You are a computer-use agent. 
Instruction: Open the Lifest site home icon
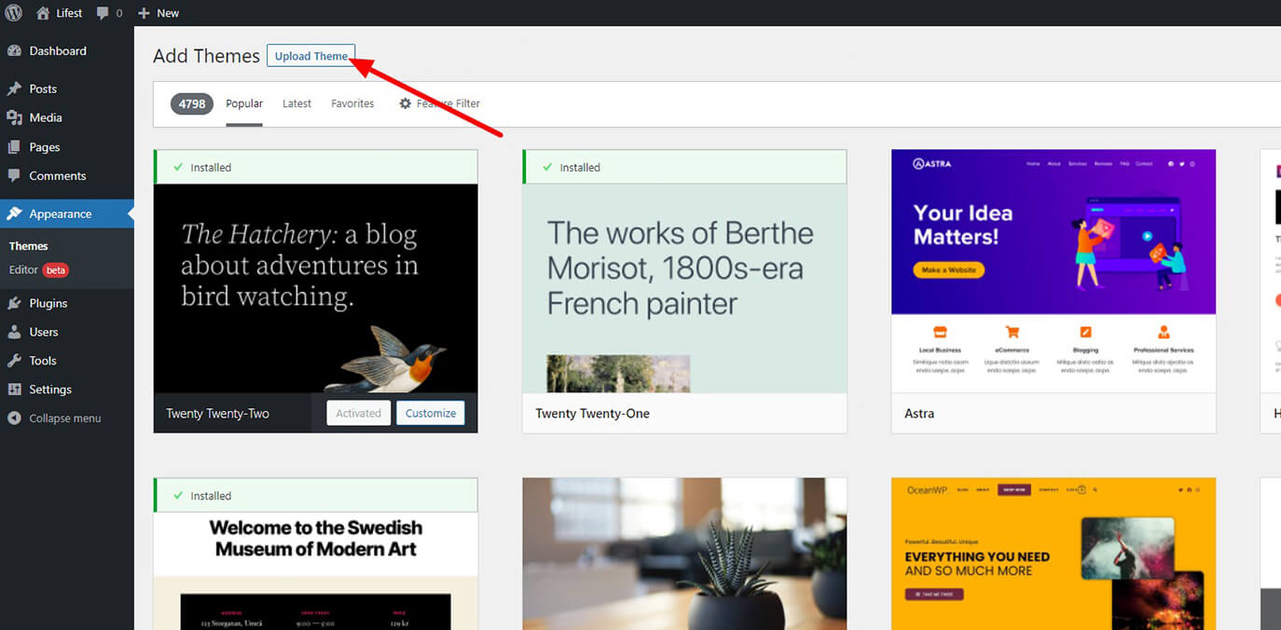pyautogui.click(x=43, y=13)
